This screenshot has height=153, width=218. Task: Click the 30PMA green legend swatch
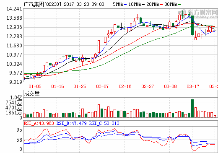(179, 5)
